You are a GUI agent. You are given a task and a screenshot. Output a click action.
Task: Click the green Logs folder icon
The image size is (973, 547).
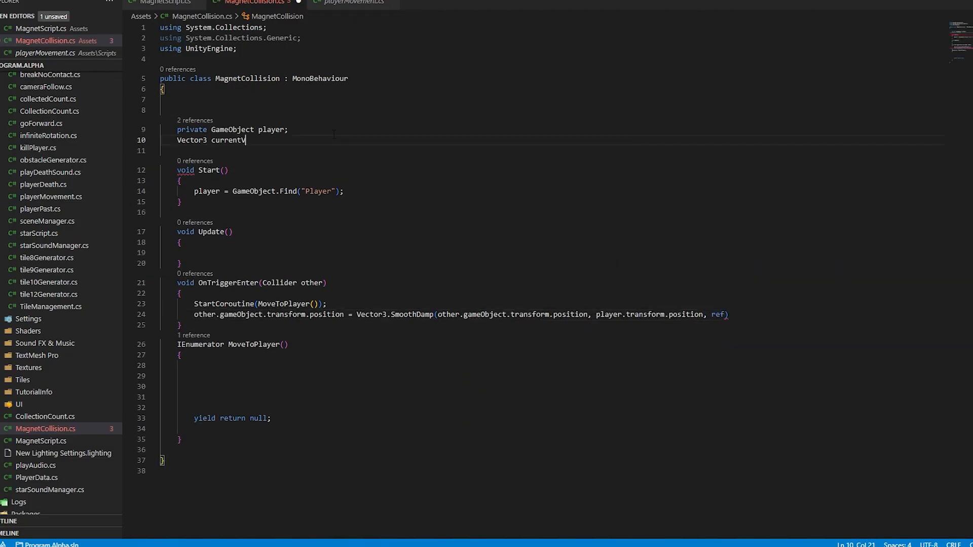[5, 502]
